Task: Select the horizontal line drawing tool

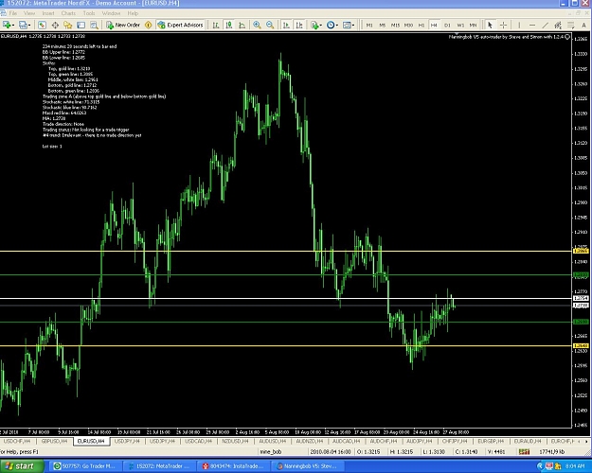Action: (x=532, y=25)
